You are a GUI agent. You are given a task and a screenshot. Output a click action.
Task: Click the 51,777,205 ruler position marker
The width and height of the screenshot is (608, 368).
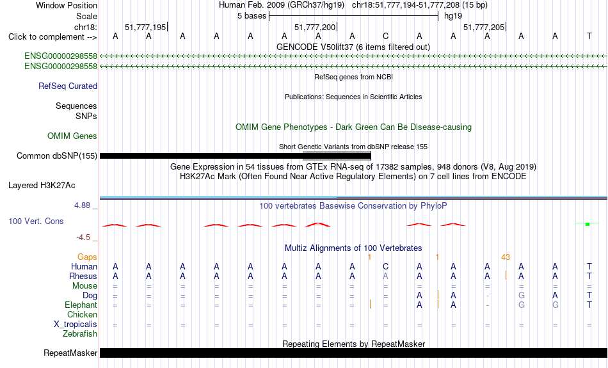coord(484,27)
